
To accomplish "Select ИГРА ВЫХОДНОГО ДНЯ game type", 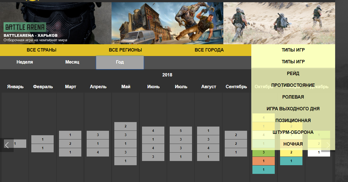I will coord(293,109).
